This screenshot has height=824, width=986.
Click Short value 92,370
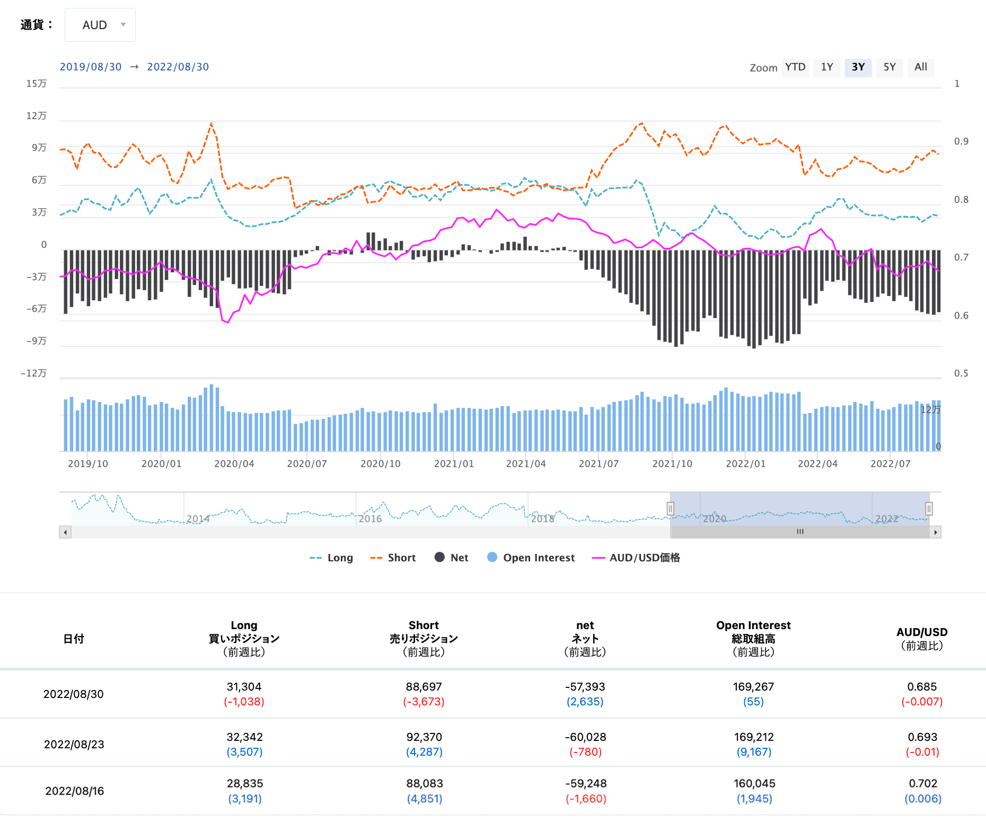pyautogui.click(x=424, y=737)
